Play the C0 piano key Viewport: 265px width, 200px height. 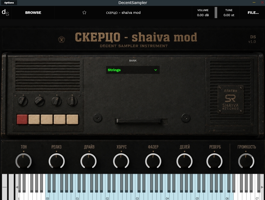[x=47, y=197]
